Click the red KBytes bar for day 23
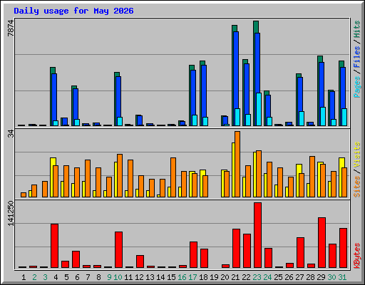 point(257,235)
